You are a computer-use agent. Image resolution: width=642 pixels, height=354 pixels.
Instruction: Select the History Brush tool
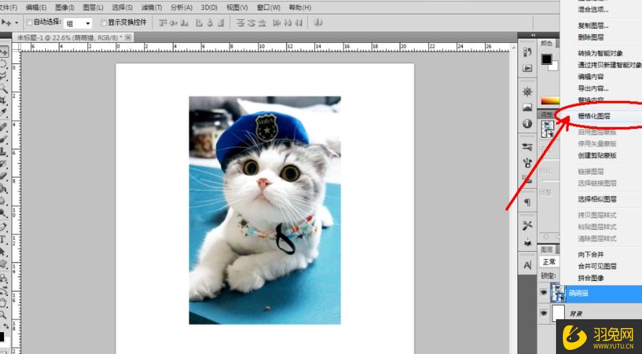pyautogui.click(x=3, y=163)
